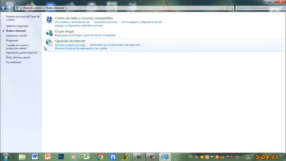Expand arrow after Redes e Internet breadcrumb
Screen dimensions: 286x161
(x=66, y=8)
